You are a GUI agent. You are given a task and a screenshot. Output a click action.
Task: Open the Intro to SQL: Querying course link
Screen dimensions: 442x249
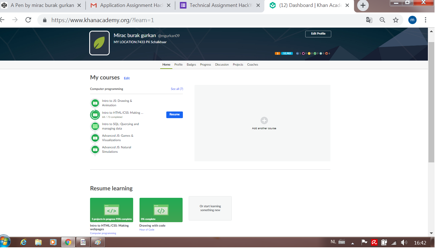120,126
